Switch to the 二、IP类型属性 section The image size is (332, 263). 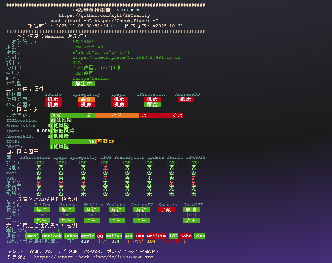[25, 89]
